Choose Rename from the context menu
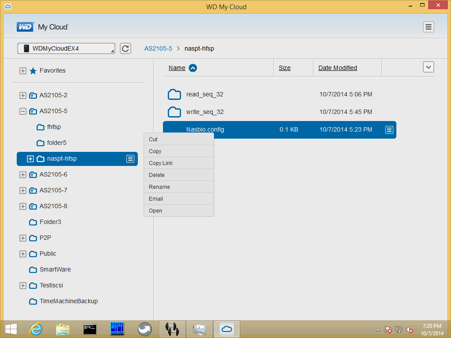The image size is (451, 338). point(179,187)
